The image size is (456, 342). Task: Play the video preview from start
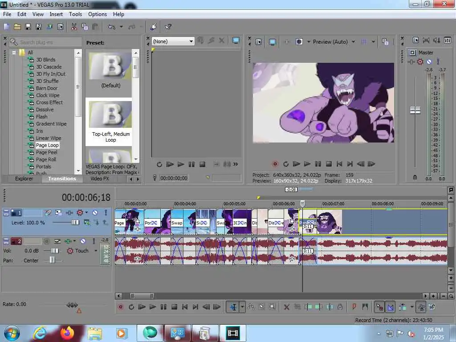pos(296,164)
